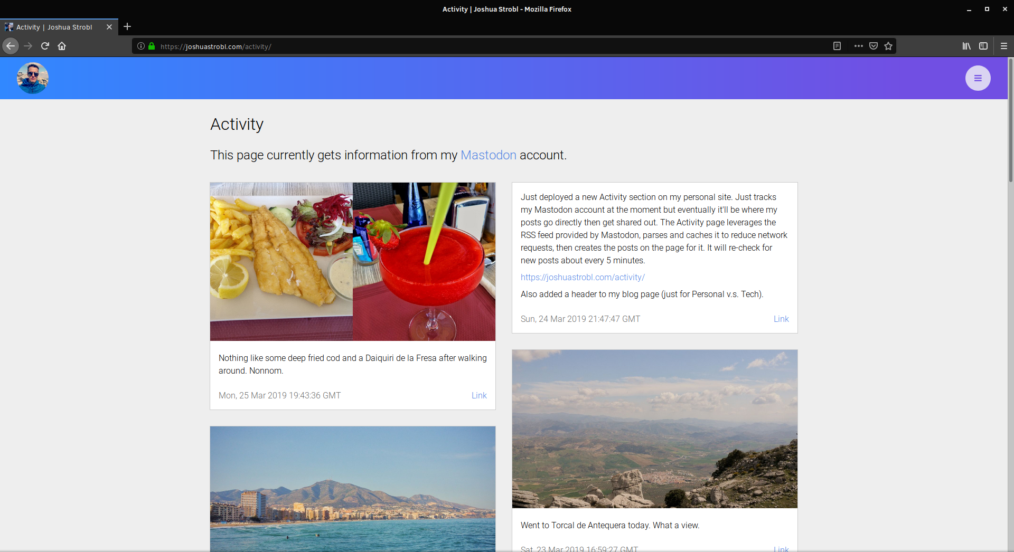Save page to Pocket

(x=874, y=46)
